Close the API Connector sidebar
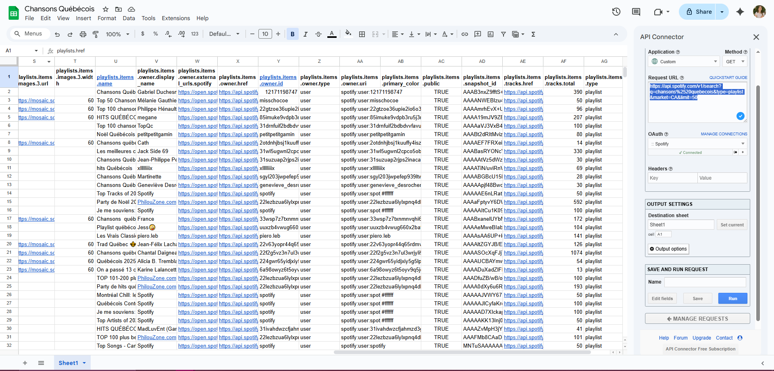 [756, 37]
